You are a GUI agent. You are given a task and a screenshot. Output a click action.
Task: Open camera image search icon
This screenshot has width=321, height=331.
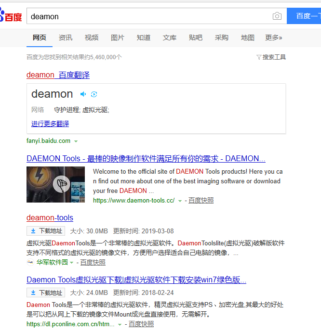[x=277, y=16]
